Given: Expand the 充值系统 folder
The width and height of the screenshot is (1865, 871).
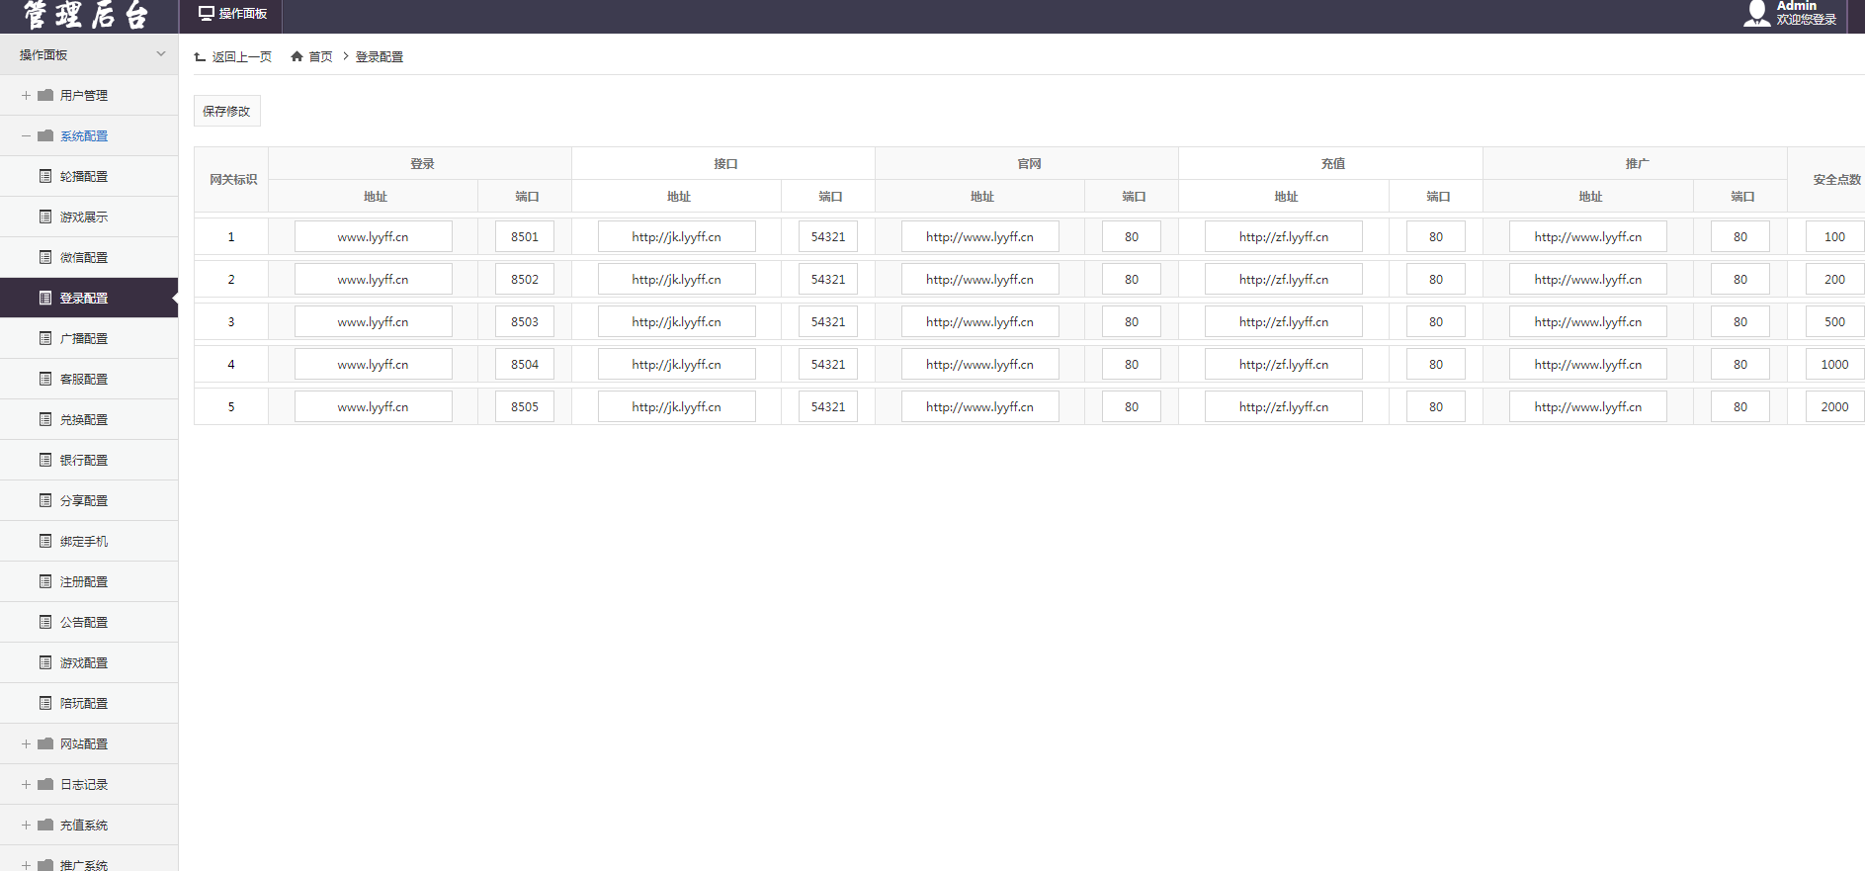Looking at the screenshot, I should tap(26, 825).
